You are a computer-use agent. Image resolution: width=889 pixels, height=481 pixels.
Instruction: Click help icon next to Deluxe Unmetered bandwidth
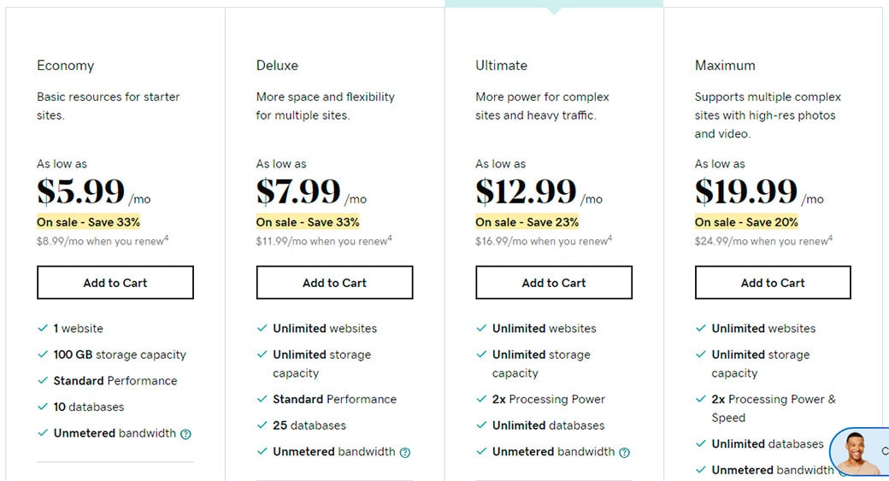[x=405, y=452]
